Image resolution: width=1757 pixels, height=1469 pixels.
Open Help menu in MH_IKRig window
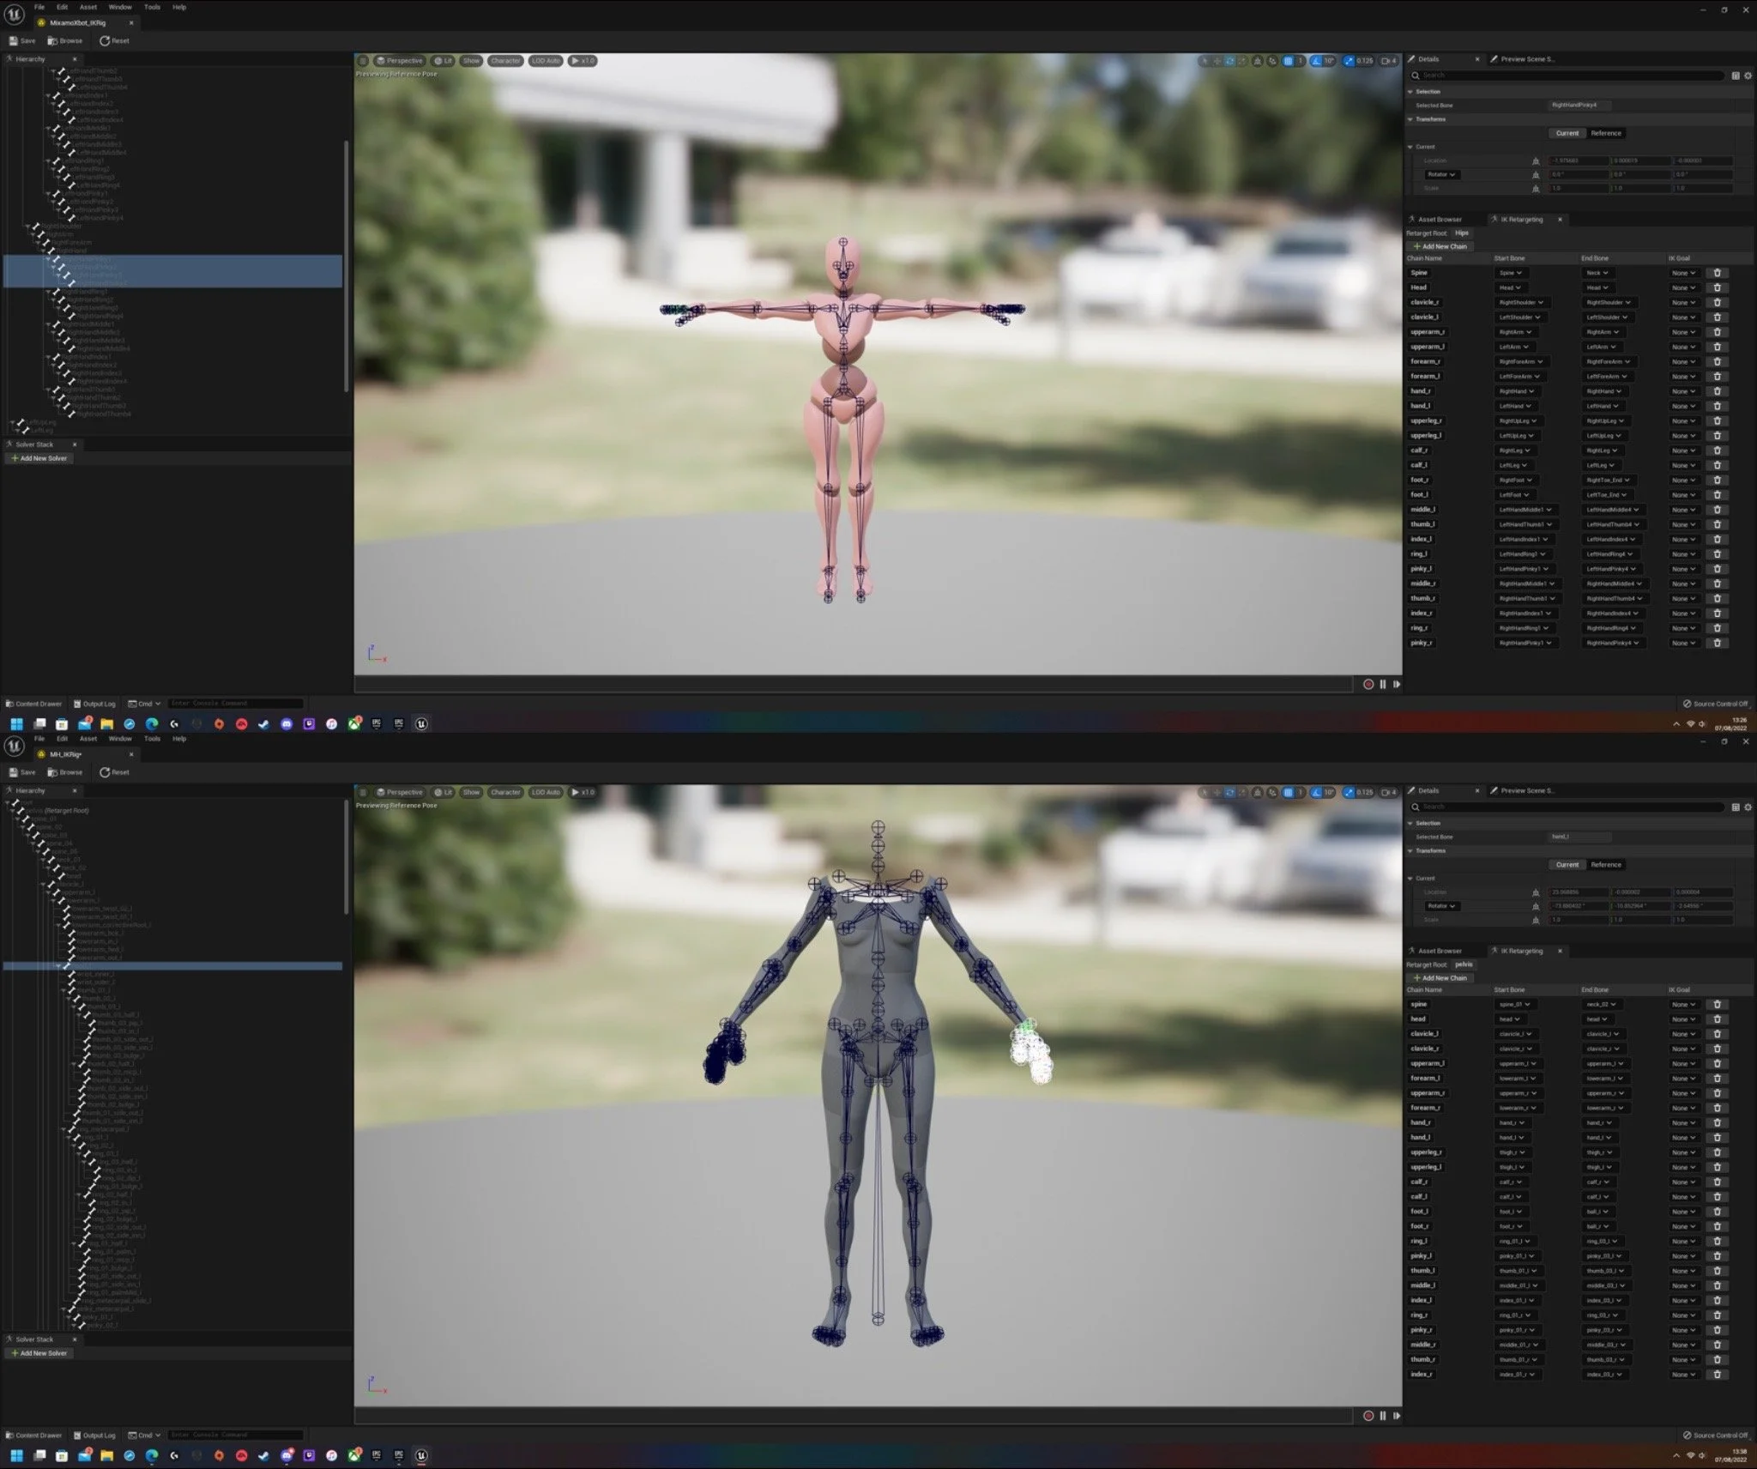coord(179,739)
